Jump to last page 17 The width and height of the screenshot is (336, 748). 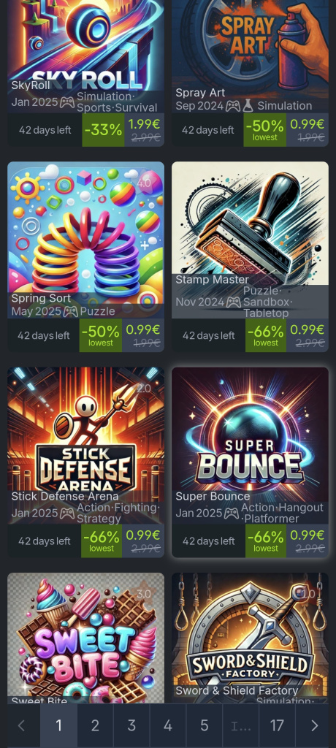point(277,725)
